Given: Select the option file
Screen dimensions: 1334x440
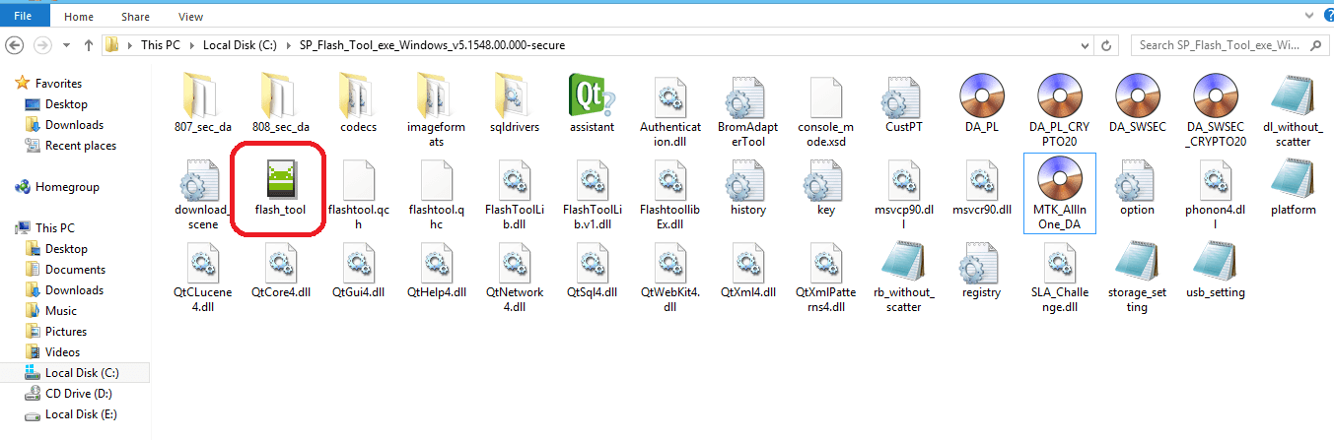Looking at the screenshot, I should pyautogui.click(x=1137, y=188).
